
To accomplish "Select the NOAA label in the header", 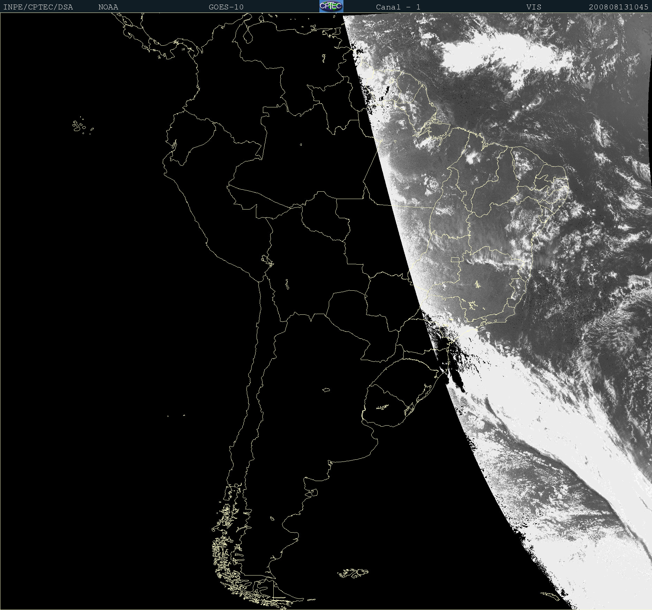I will pos(108,7).
